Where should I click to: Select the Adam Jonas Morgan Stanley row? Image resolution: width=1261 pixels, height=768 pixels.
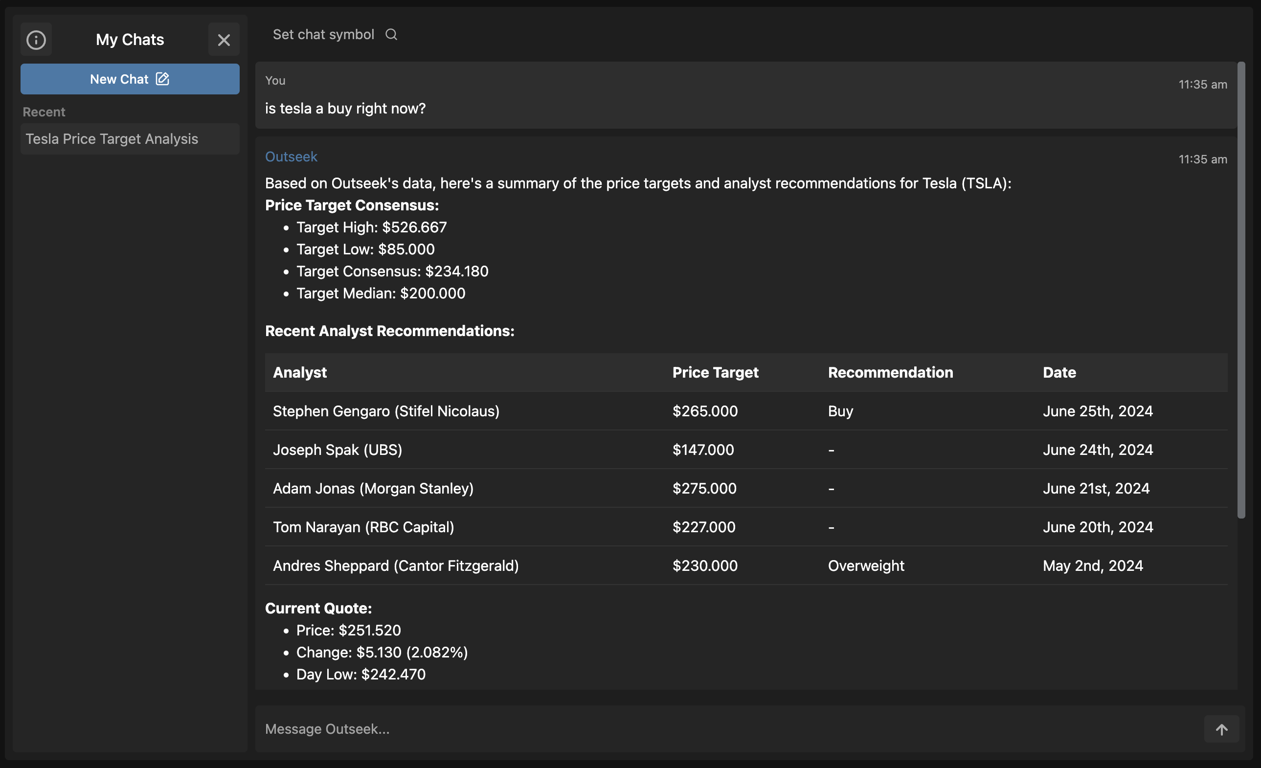click(x=373, y=488)
